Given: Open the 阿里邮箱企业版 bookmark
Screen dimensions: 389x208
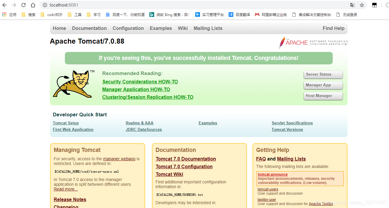Looking at the screenshot, I should click(x=271, y=15).
